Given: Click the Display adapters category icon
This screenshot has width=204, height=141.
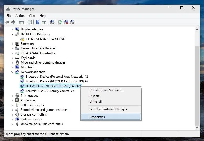Looking at the screenshot, I should click(x=17, y=29).
